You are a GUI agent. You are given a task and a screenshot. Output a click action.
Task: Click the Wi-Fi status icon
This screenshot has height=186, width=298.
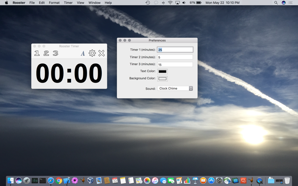point(170,3)
